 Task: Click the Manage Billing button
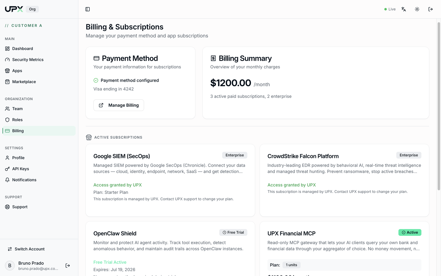coord(119,105)
